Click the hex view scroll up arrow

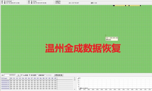point(74,78)
